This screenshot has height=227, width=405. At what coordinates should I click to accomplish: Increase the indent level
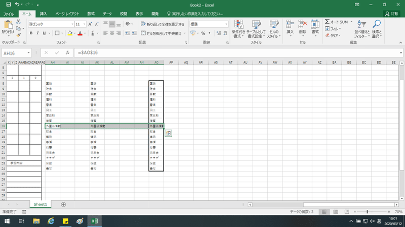[x=134, y=33]
